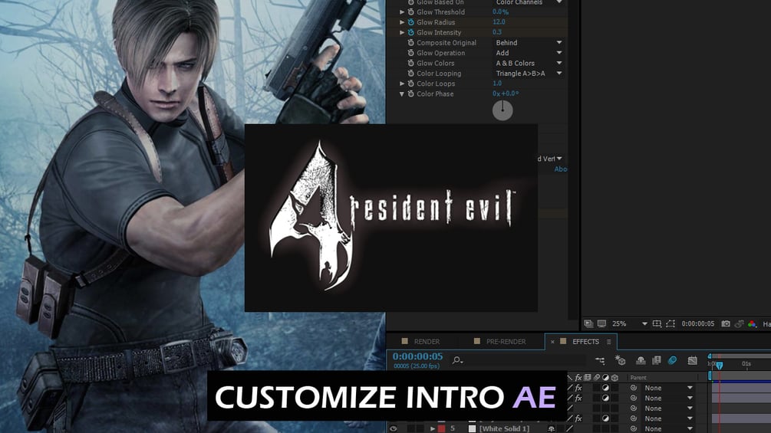
Task: Click the viewer timecode 0:00:00:05
Action: 697,323
